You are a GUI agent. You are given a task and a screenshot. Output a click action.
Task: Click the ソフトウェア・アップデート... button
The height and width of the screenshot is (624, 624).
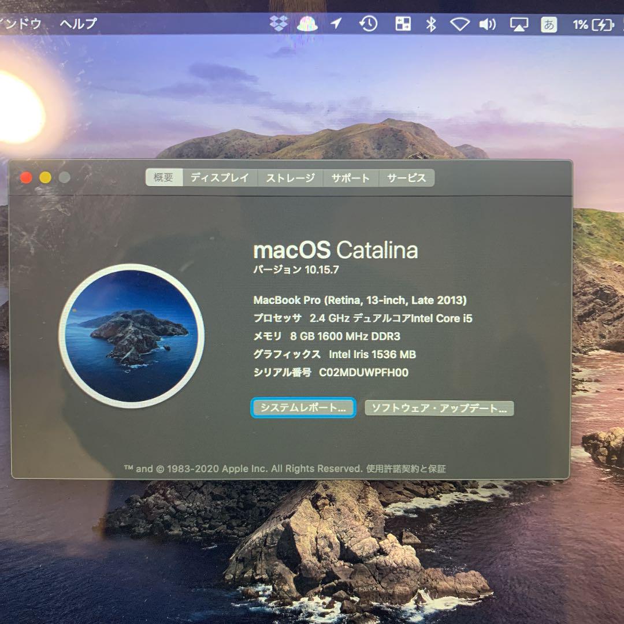tap(439, 408)
